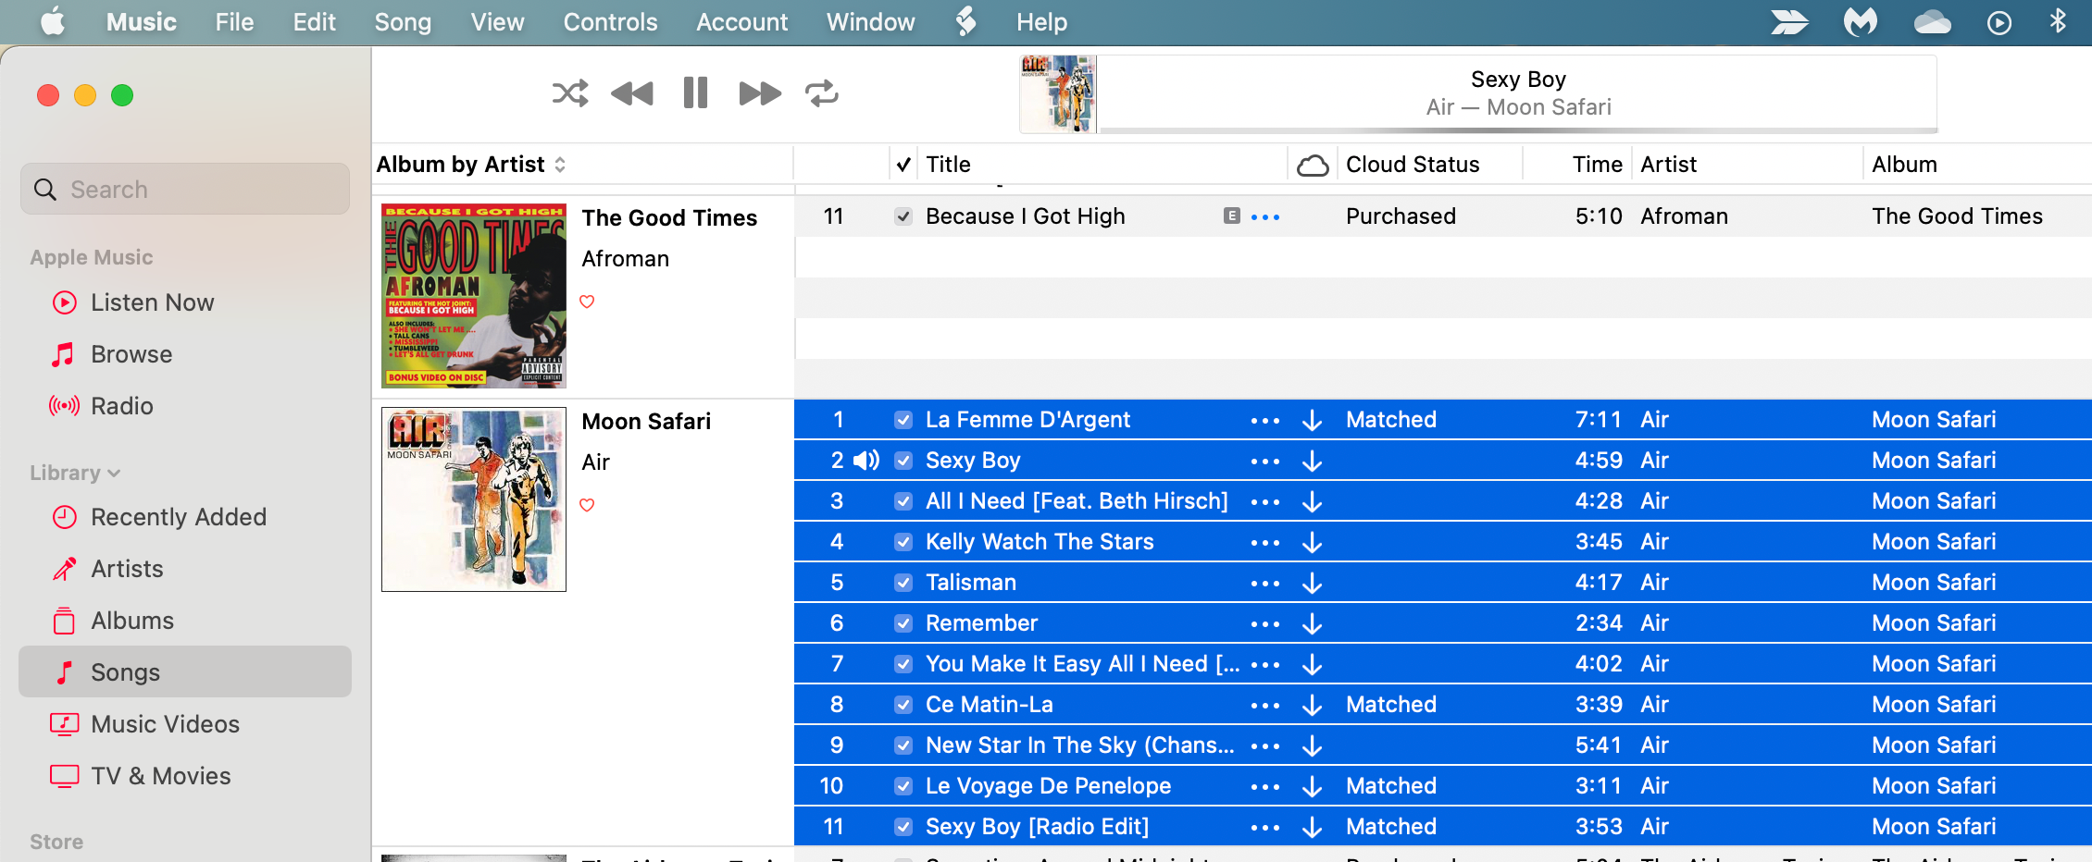Open the Controls menu
The height and width of the screenshot is (862, 2092).
(x=610, y=21)
